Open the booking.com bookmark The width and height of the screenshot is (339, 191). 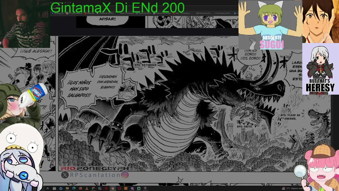[58, 13]
